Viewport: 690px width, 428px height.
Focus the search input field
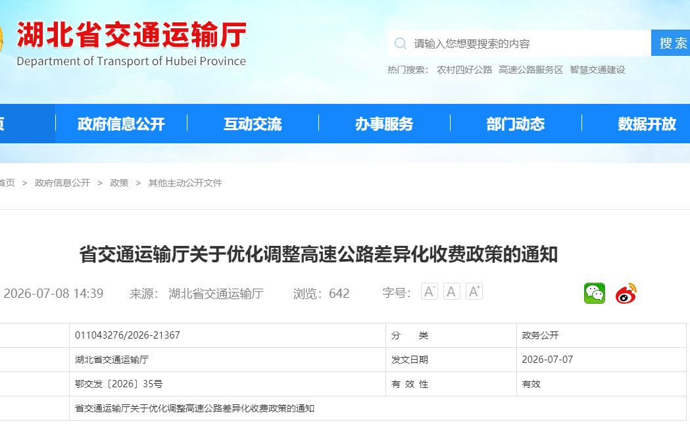[519, 43]
